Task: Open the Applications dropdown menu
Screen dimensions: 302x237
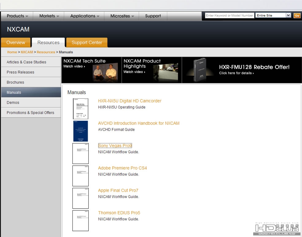Action: (84, 16)
